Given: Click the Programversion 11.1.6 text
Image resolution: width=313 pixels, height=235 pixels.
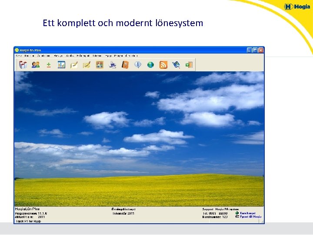Looking at the screenshot, I should pos(31,213).
